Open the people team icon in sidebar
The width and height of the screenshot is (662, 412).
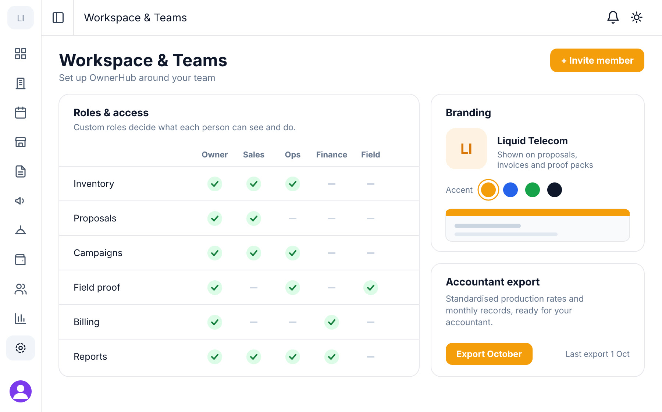tap(21, 289)
